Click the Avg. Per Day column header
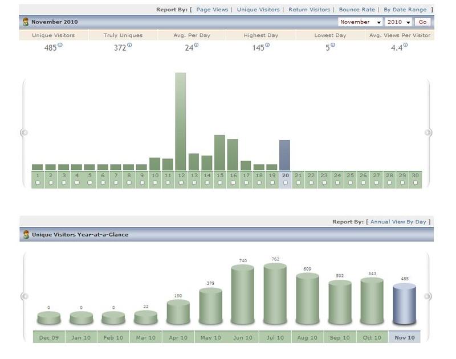The image size is (456, 359). (192, 35)
